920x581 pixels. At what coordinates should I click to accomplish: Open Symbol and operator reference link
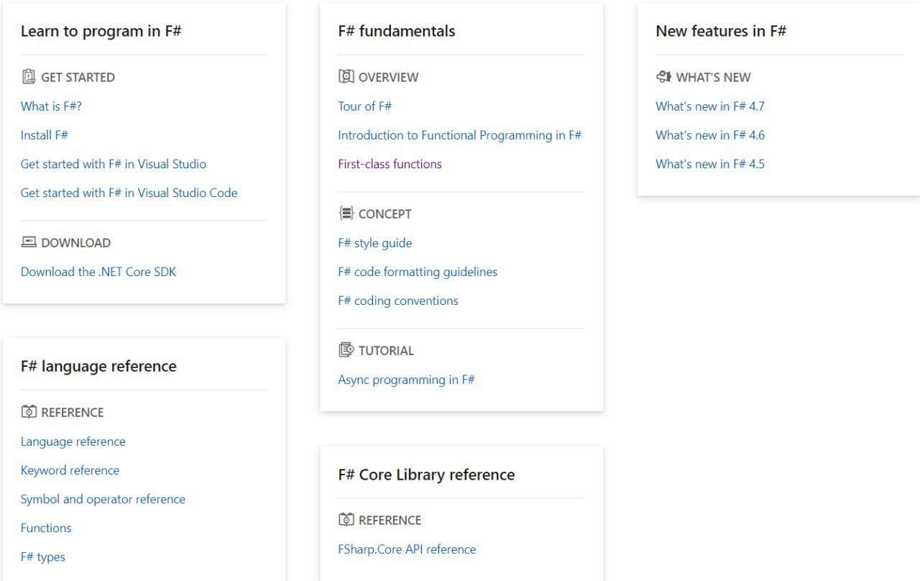pos(103,499)
